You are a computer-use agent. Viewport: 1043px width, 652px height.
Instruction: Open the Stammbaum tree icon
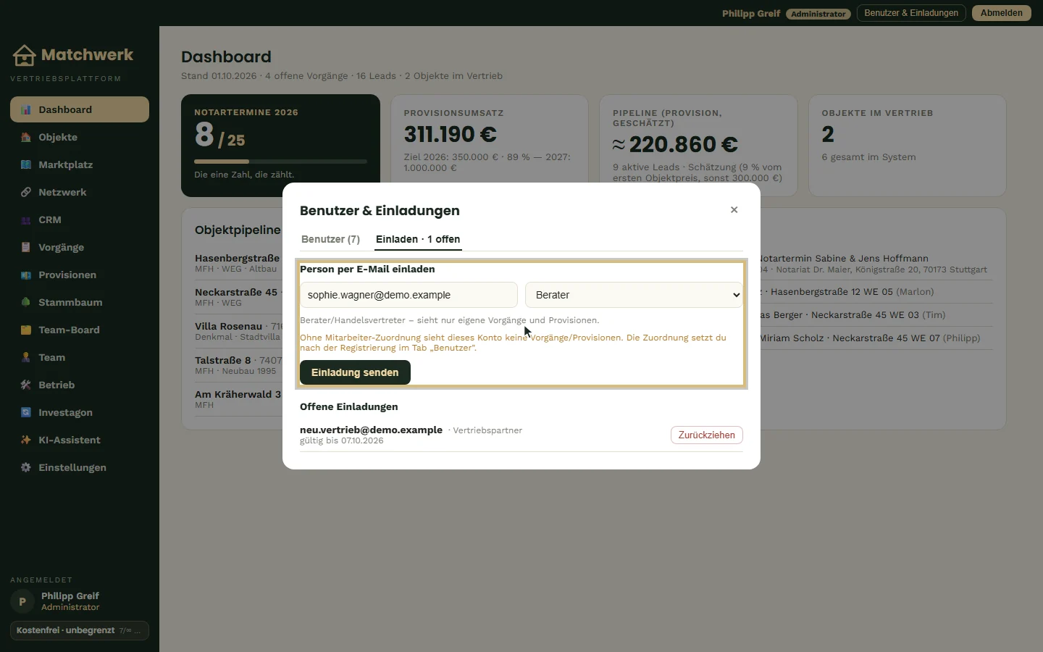tap(26, 303)
